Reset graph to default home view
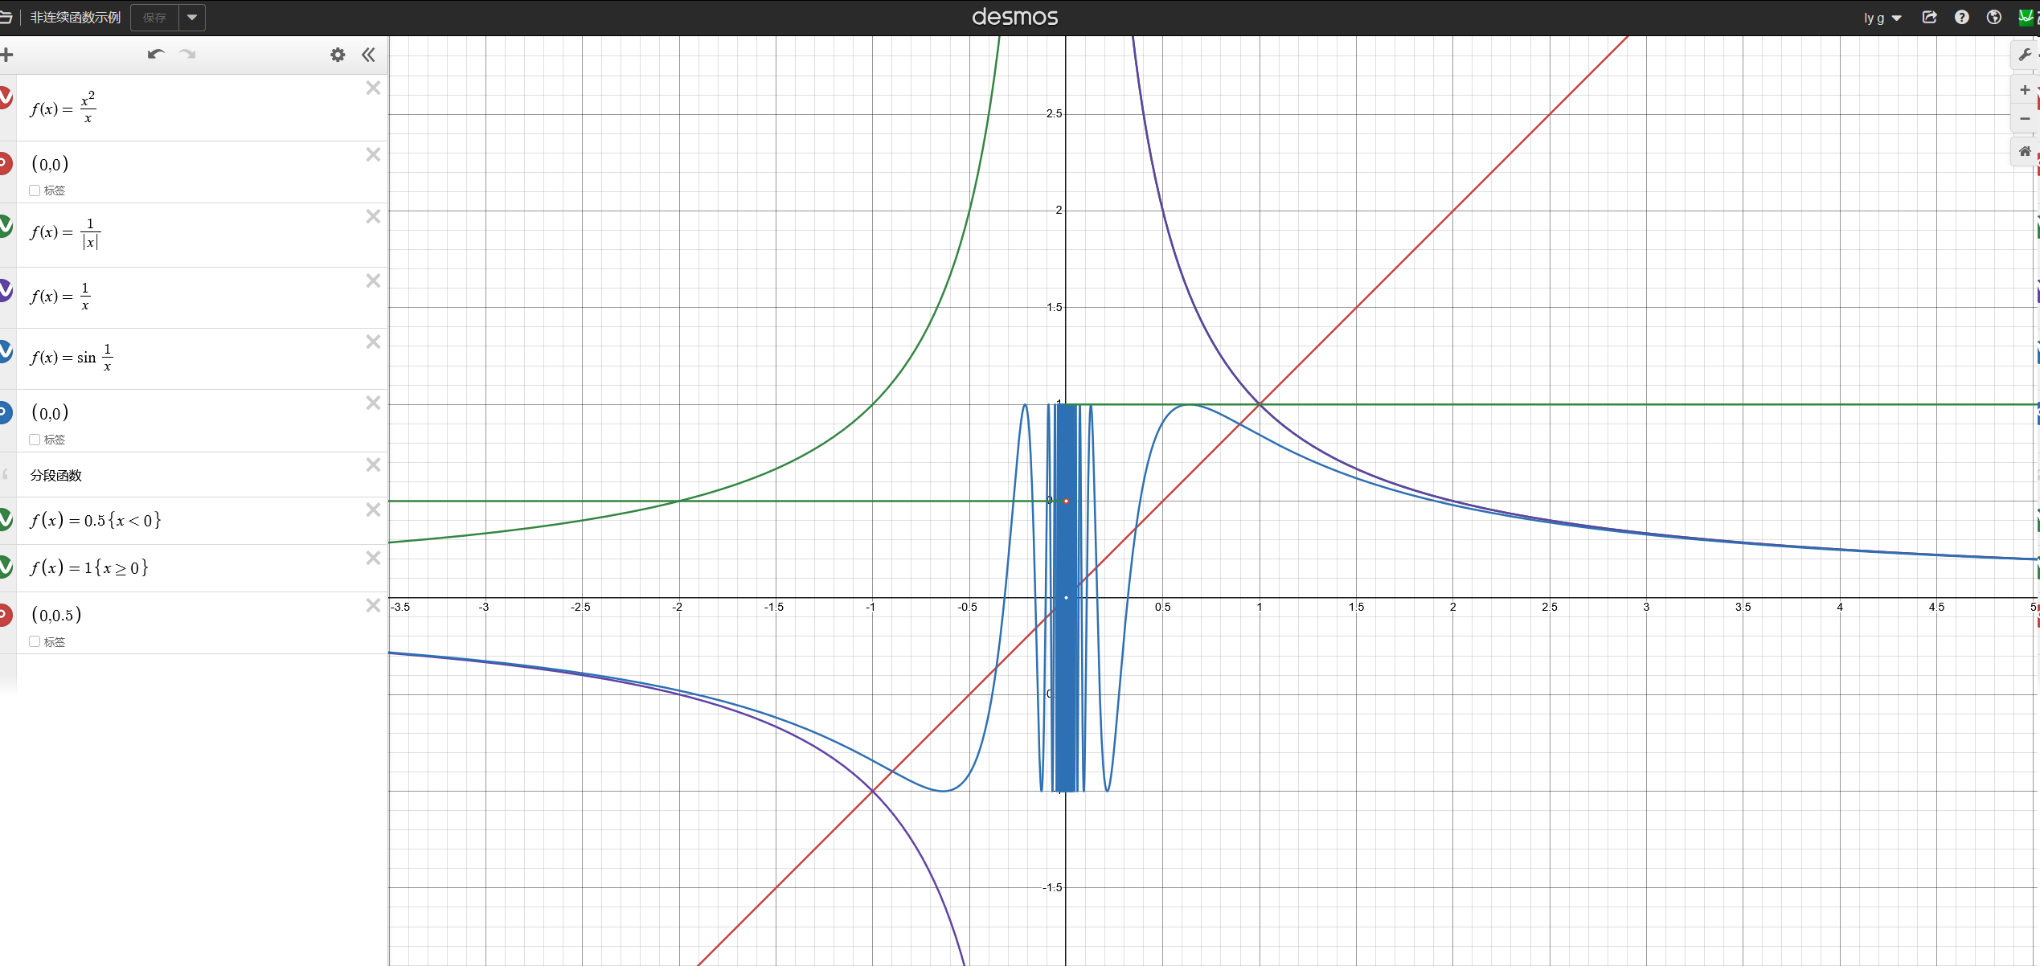 [2025, 152]
